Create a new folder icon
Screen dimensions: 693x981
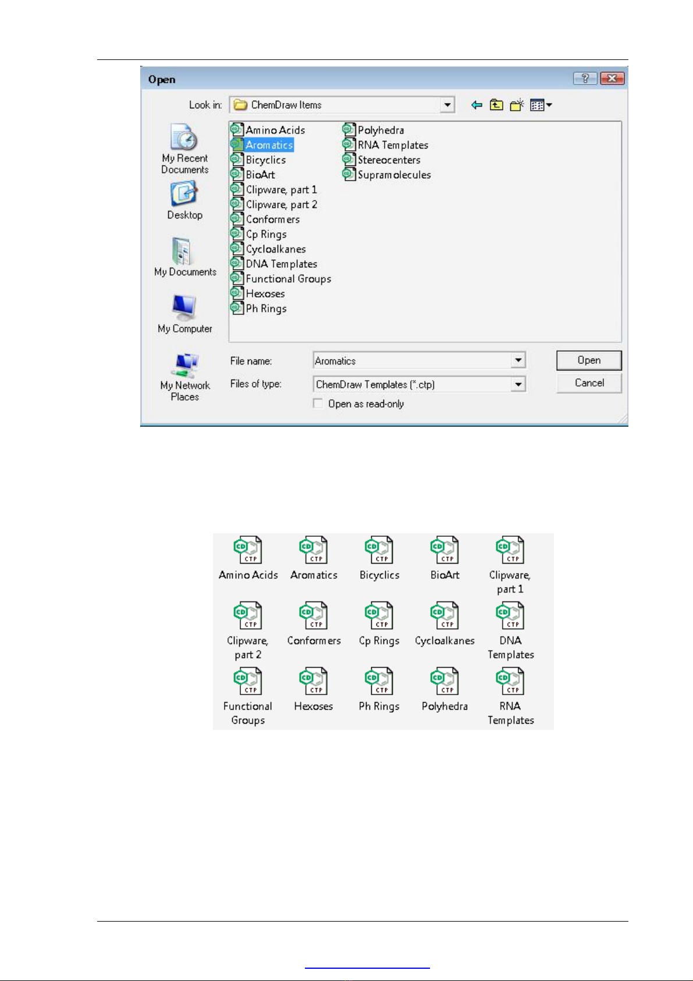click(516, 105)
